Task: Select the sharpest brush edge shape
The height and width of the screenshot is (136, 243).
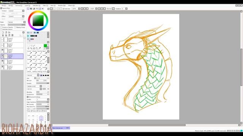Action: [x=41, y=75]
